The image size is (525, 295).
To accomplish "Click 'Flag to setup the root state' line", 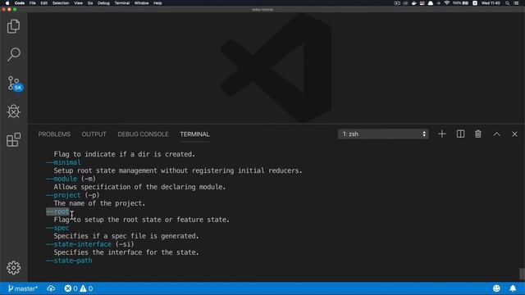I will click(142, 220).
